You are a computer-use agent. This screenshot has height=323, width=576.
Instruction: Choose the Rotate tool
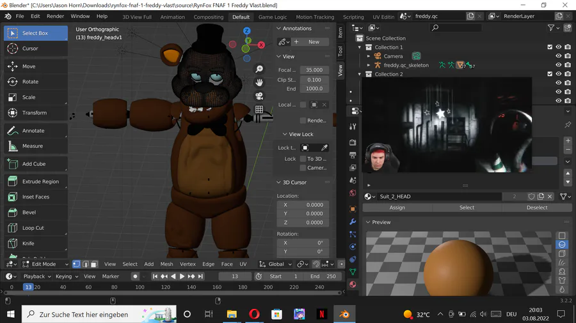(x=36, y=82)
